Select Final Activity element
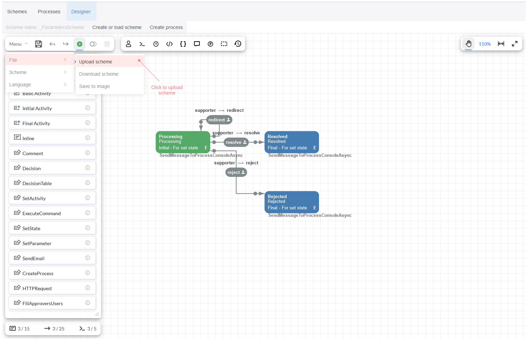 [52, 123]
